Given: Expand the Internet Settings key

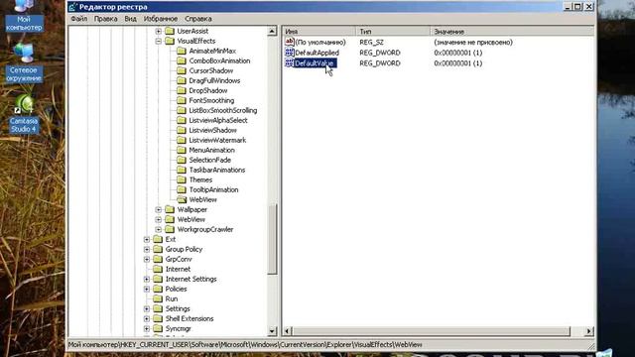Looking at the screenshot, I should click(147, 280).
